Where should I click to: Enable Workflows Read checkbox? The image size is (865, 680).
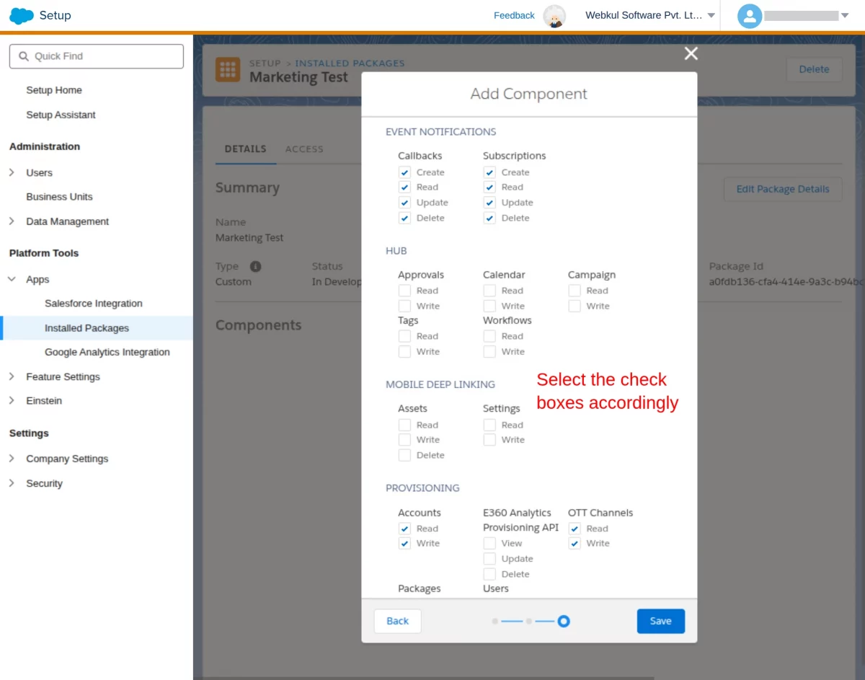(489, 336)
